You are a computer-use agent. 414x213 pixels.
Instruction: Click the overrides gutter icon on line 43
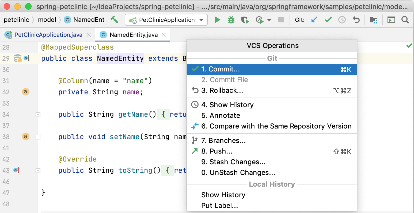pos(17,170)
